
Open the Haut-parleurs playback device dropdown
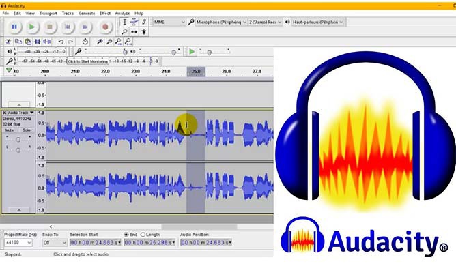pyautogui.click(x=318, y=22)
